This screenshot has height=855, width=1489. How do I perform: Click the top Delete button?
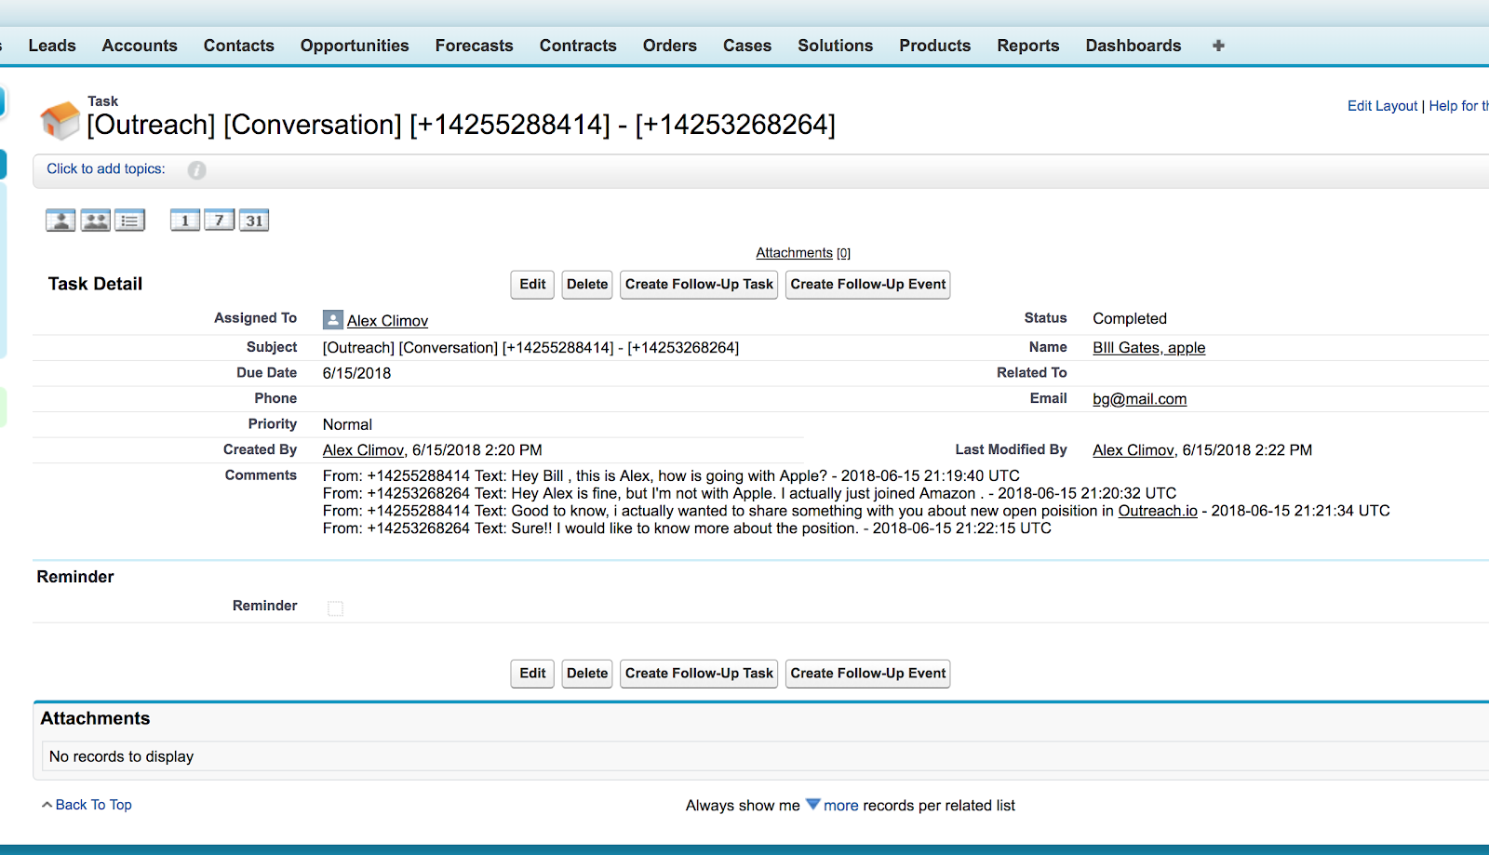(587, 285)
